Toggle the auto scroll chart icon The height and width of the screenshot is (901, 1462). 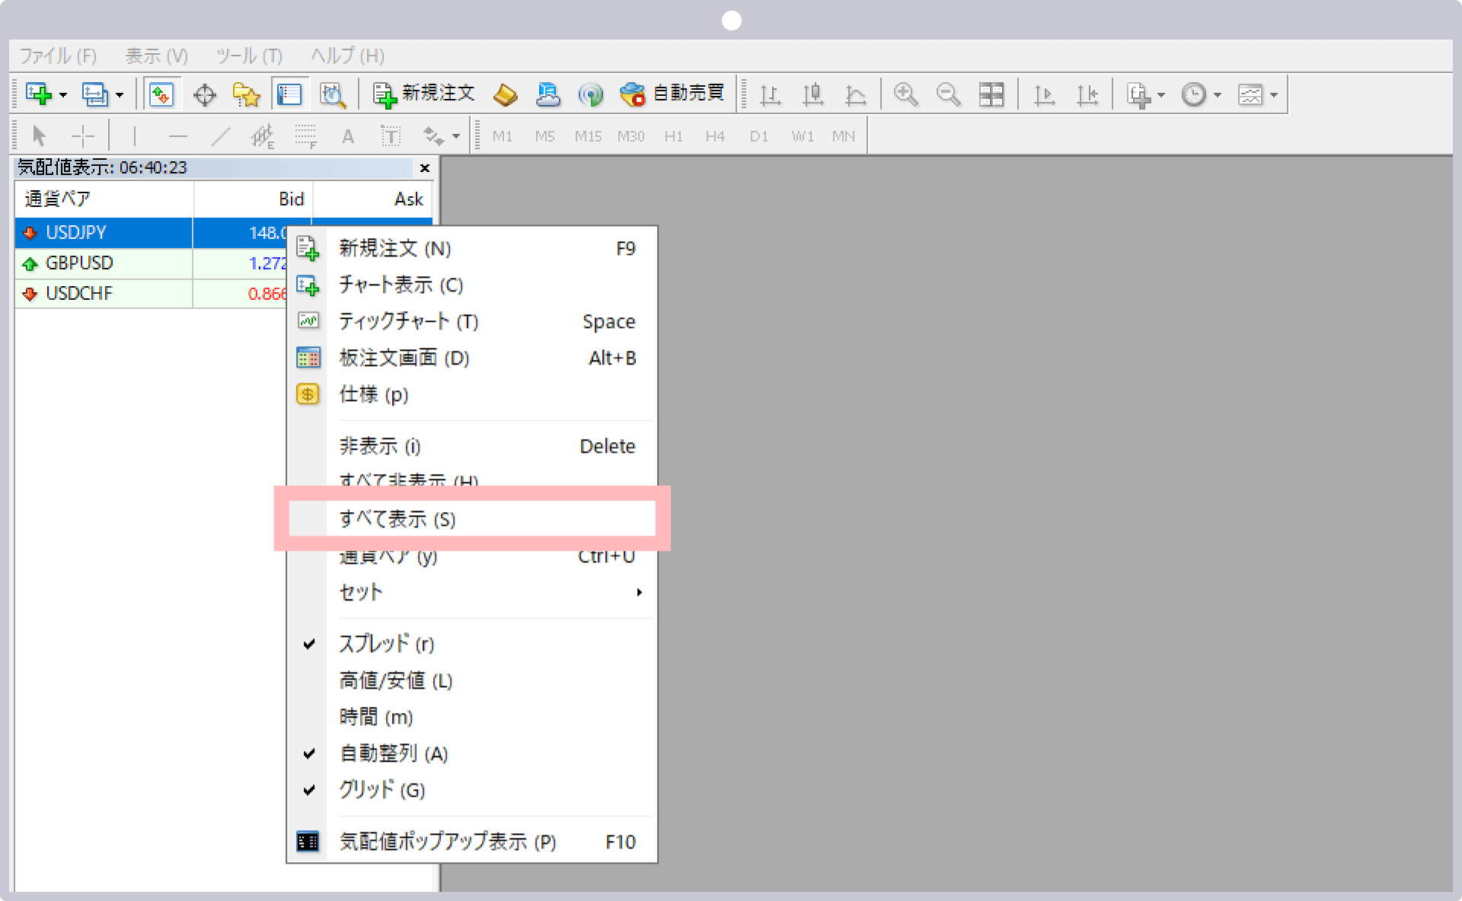click(x=1044, y=94)
